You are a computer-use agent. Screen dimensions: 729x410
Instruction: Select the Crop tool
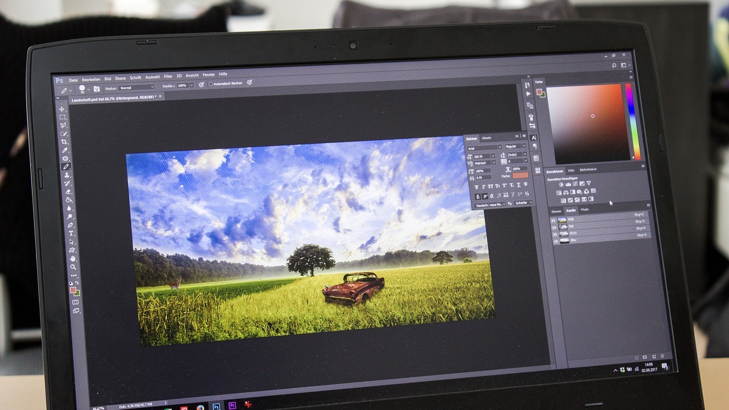tap(64, 142)
